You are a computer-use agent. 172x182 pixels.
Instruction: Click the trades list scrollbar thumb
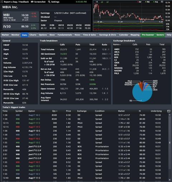point(169,143)
